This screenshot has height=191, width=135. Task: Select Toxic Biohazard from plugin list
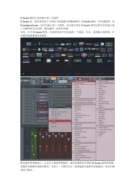click(x=104, y=102)
